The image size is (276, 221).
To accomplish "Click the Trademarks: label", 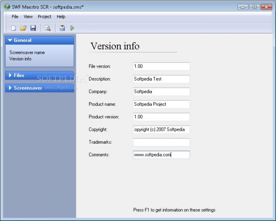I will pyautogui.click(x=100, y=142).
